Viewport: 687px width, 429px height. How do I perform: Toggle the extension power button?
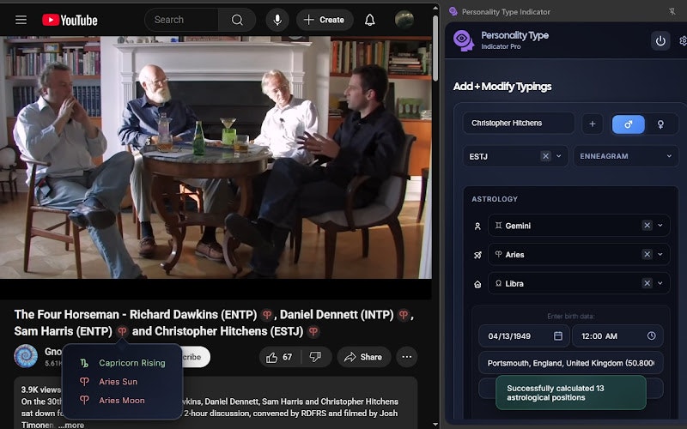pos(660,41)
